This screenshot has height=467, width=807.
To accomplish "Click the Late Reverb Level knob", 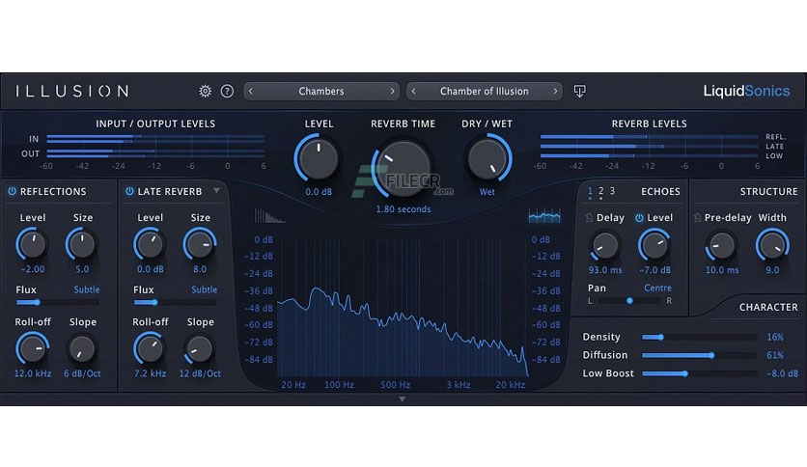I will (x=150, y=245).
